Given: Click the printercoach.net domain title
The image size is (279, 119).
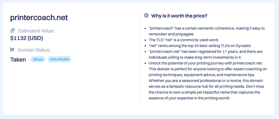Looking at the screenshot, I should (x=39, y=18).
